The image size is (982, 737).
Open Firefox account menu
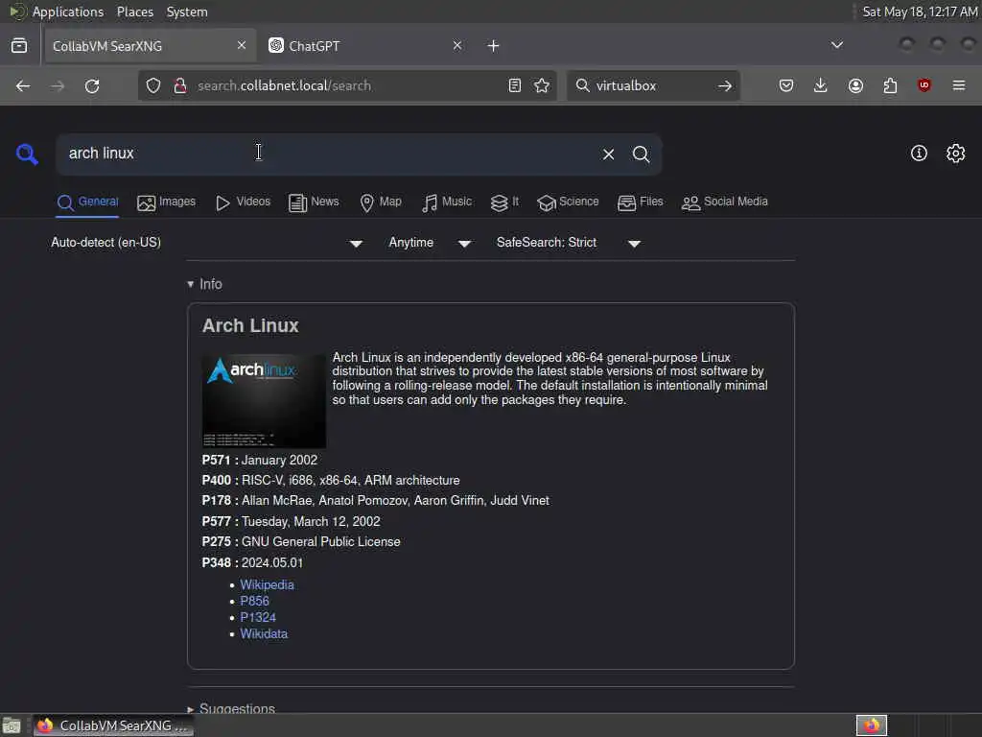[855, 85]
